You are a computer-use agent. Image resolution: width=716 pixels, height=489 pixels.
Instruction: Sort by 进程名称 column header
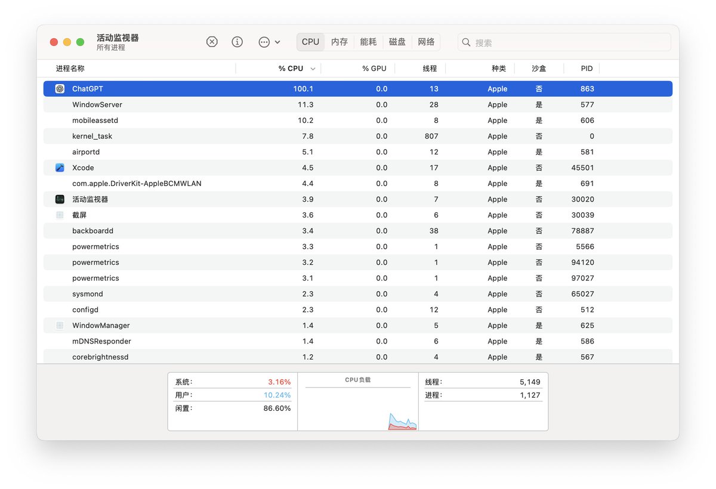70,69
